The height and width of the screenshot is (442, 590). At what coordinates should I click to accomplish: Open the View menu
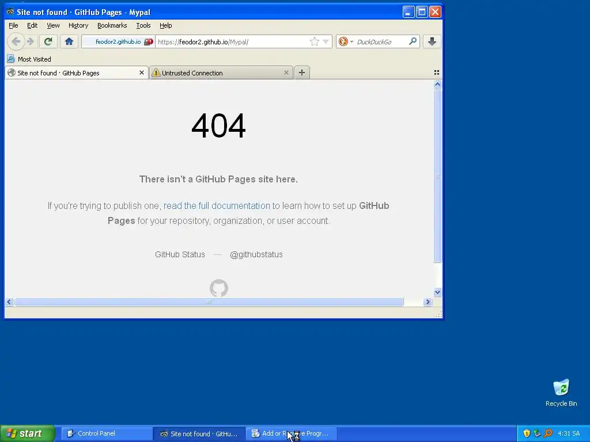[53, 25]
